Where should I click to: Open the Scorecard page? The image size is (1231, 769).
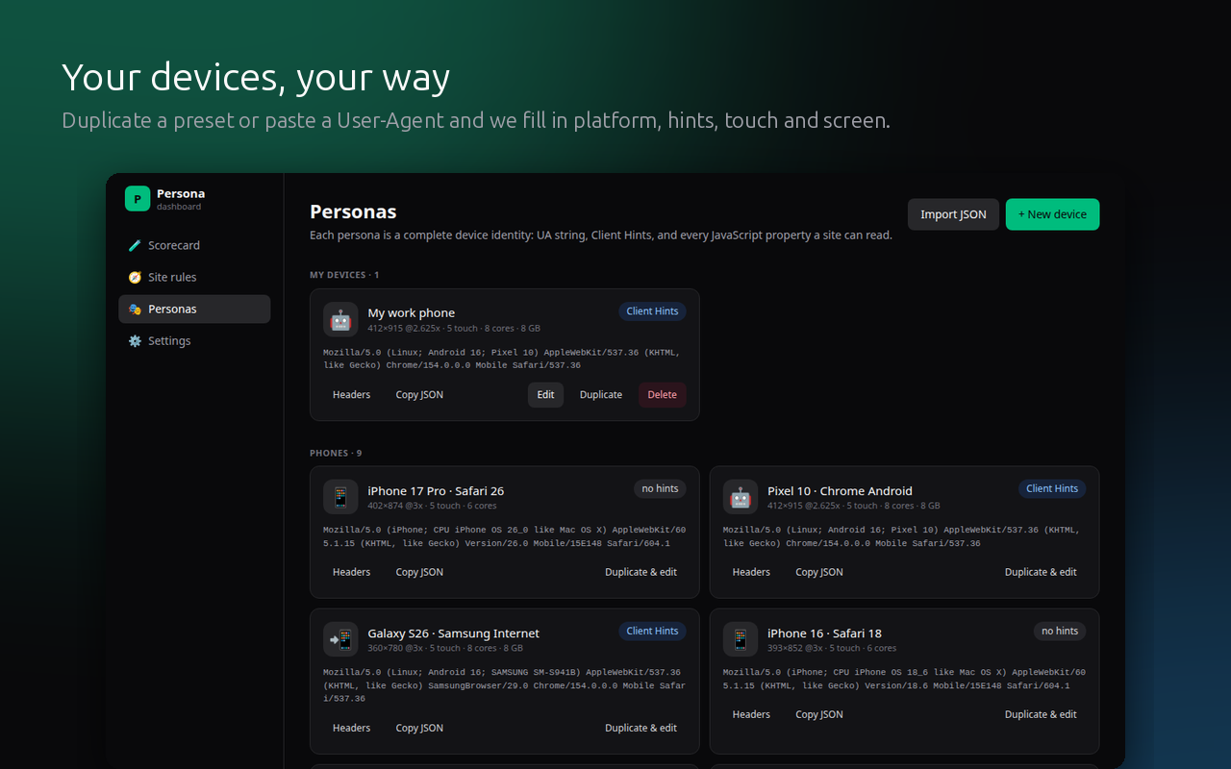[194, 245]
